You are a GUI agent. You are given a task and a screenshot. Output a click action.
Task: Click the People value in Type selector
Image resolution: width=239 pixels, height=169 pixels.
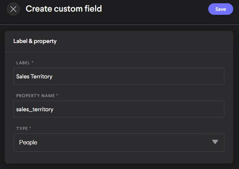click(28, 142)
